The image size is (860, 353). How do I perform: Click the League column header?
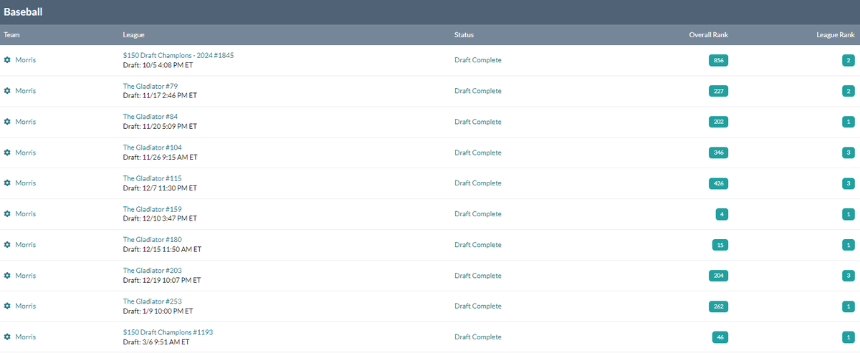[x=134, y=34]
